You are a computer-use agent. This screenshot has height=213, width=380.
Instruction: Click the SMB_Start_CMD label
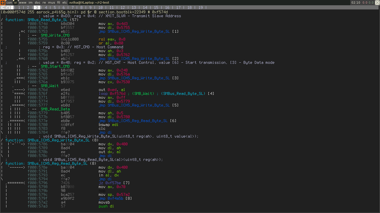[x=55, y=66]
